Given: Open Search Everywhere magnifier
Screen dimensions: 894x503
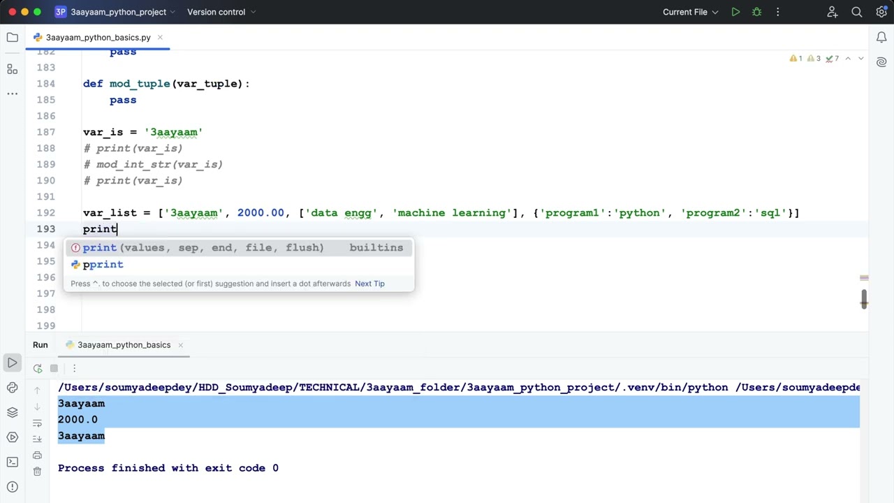Looking at the screenshot, I should pyautogui.click(x=857, y=12).
